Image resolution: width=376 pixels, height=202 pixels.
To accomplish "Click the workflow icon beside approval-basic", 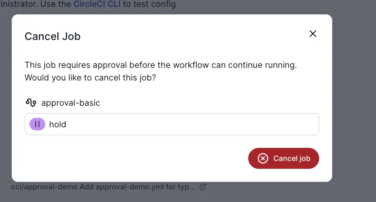I will [x=31, y=103].
